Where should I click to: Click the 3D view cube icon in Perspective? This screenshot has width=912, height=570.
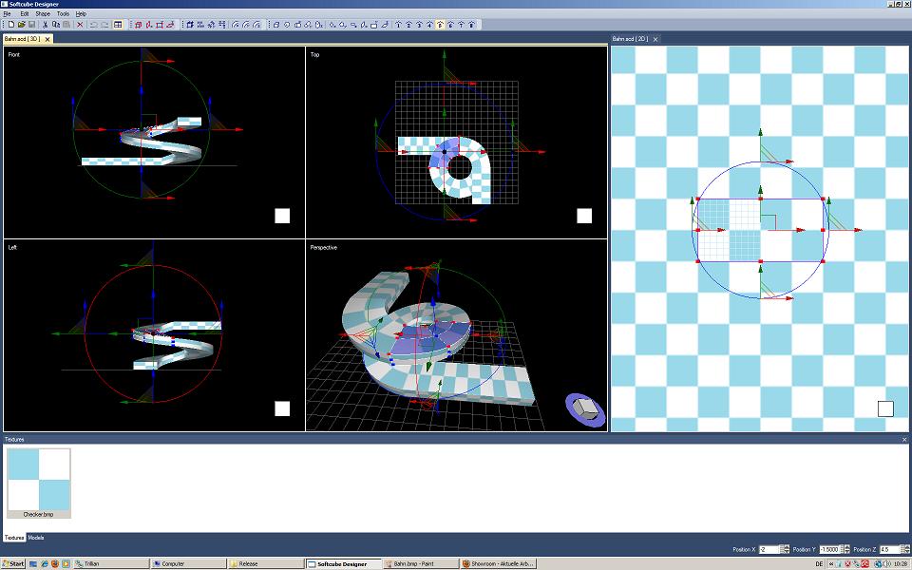click(x=586, y=408)
